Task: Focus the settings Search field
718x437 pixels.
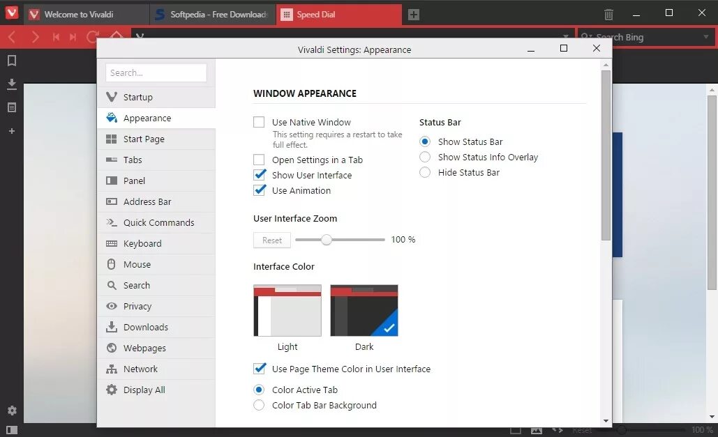Action: point(156,72)
